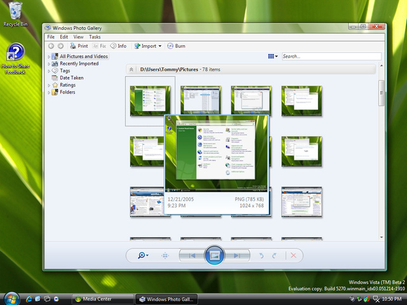Viewport: 407px width, 305px height.
Task: Click the gallery scroll up arrow
Action: click(382, 65)
